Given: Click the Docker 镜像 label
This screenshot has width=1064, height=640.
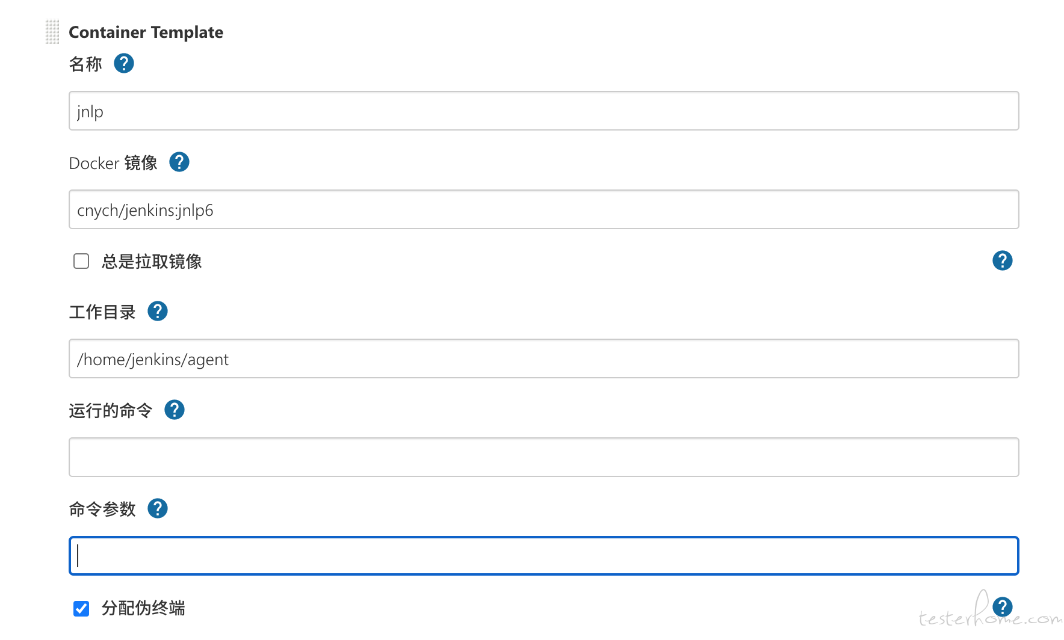Looking at the screenshot, I should click(x=113, y=163).
